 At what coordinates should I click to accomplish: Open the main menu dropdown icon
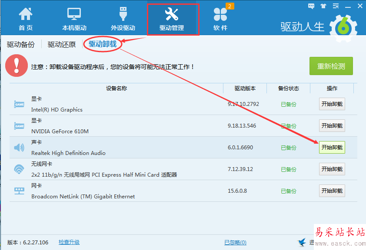click(x=336, y=6)
